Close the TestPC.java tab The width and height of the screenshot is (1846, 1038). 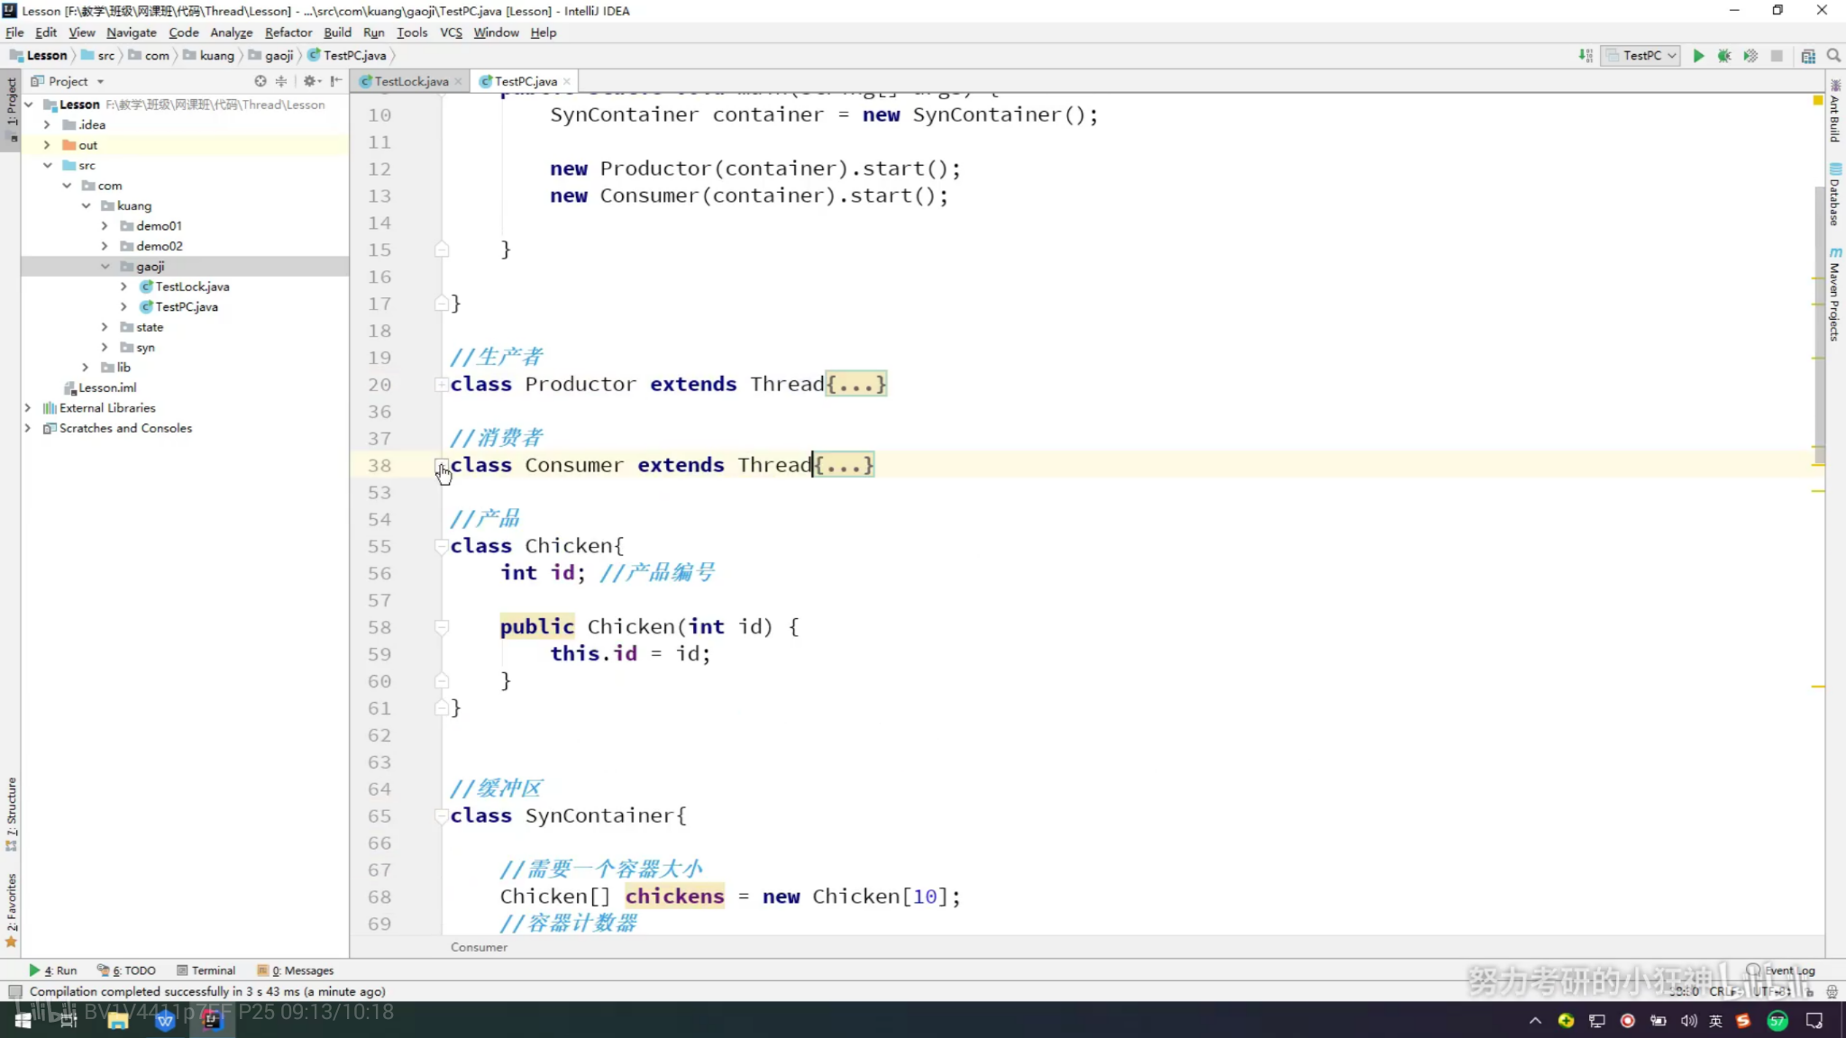[566, 81]
